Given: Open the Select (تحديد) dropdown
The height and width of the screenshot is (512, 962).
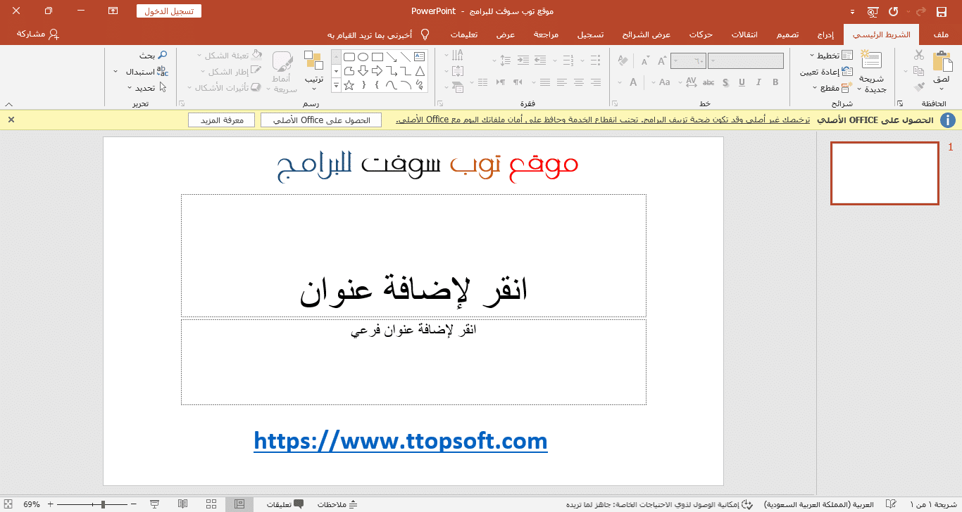Looking at the screenshot, I should pyautogui.click(x=146, y=88).
